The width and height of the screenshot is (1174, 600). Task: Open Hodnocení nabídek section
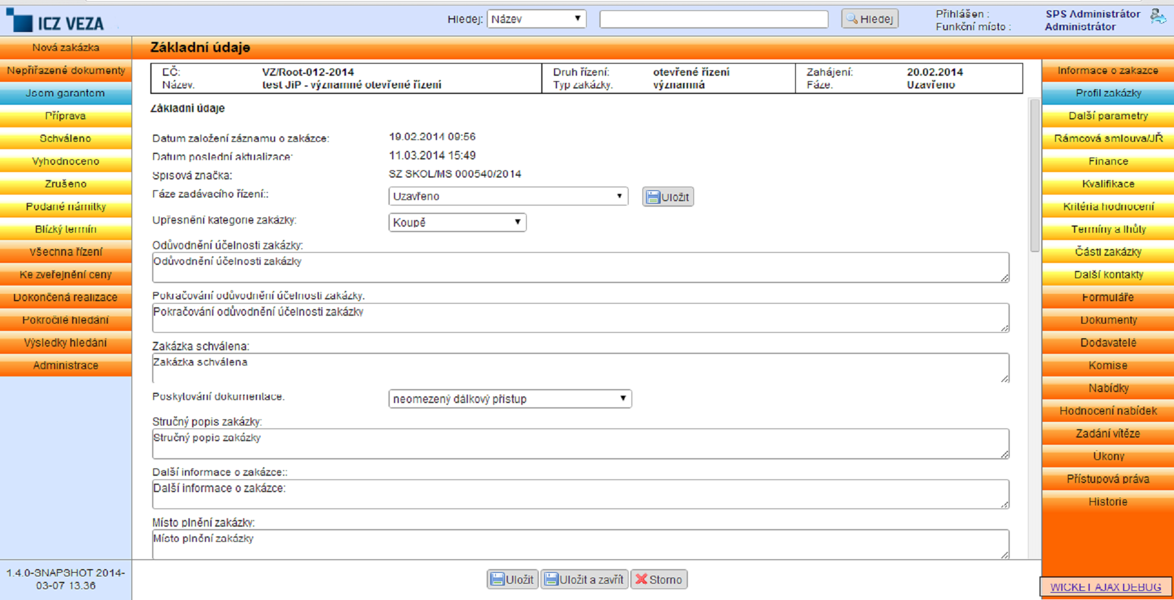[1108, 411]
